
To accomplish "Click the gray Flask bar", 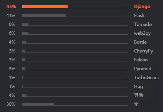I will 44,16.
